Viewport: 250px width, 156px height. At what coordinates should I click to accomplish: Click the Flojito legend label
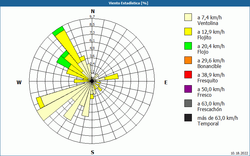click(204, 38)
